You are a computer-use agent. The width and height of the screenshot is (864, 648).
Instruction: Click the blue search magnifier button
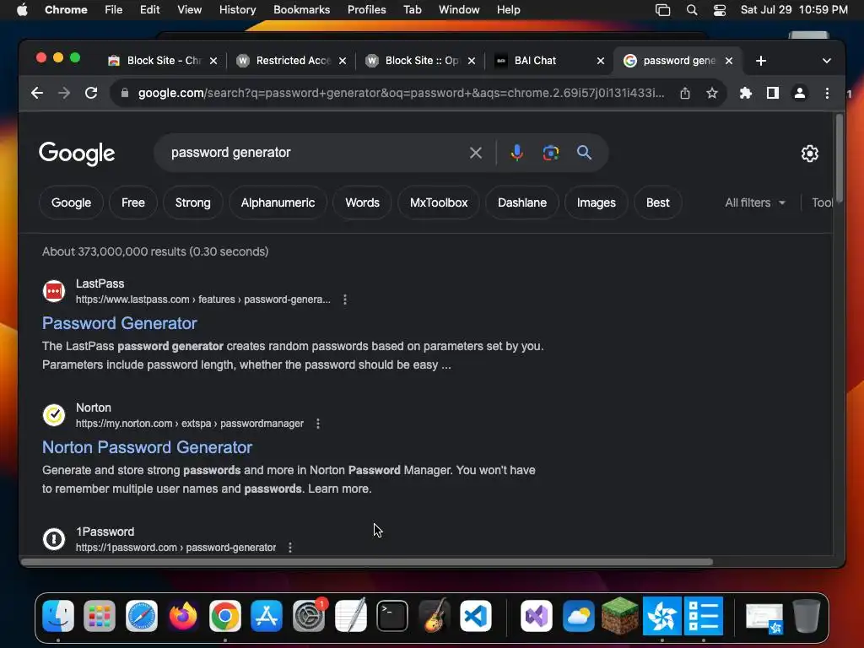584,153
